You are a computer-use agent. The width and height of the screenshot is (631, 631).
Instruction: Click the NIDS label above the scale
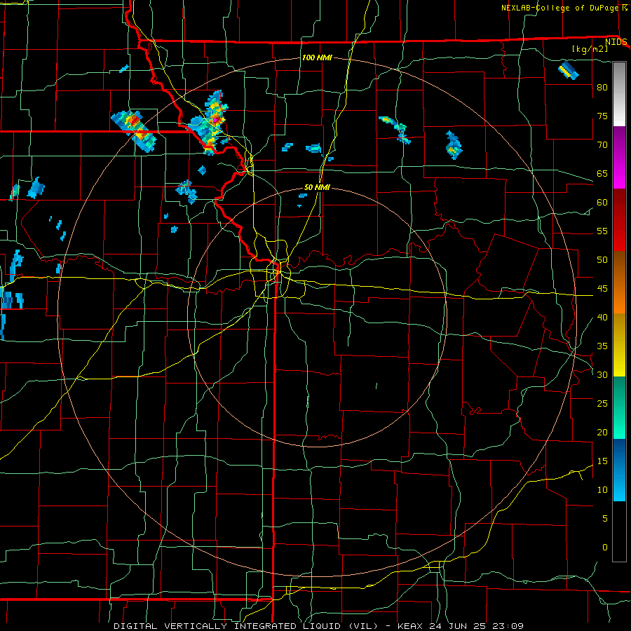coord(616,41)
